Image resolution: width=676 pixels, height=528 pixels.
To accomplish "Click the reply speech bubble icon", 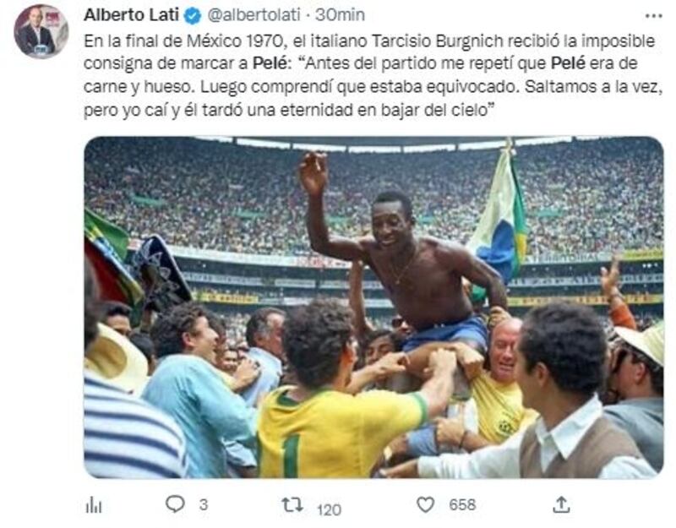I will tap(175, 504).
